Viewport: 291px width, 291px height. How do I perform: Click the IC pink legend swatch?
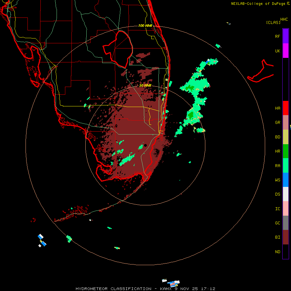[x=286, y=209]
